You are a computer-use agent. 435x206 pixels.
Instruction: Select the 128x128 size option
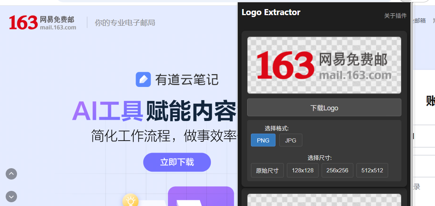(302, 170)
